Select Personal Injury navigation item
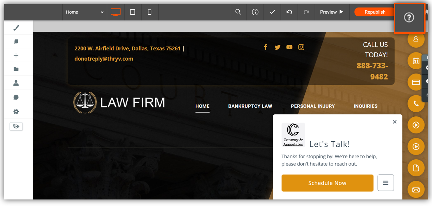This screenshot has height=209, width=432. click(x=313, y=106)
